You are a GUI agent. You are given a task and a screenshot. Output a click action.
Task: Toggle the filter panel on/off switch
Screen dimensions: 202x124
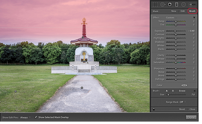pos(154,109)
